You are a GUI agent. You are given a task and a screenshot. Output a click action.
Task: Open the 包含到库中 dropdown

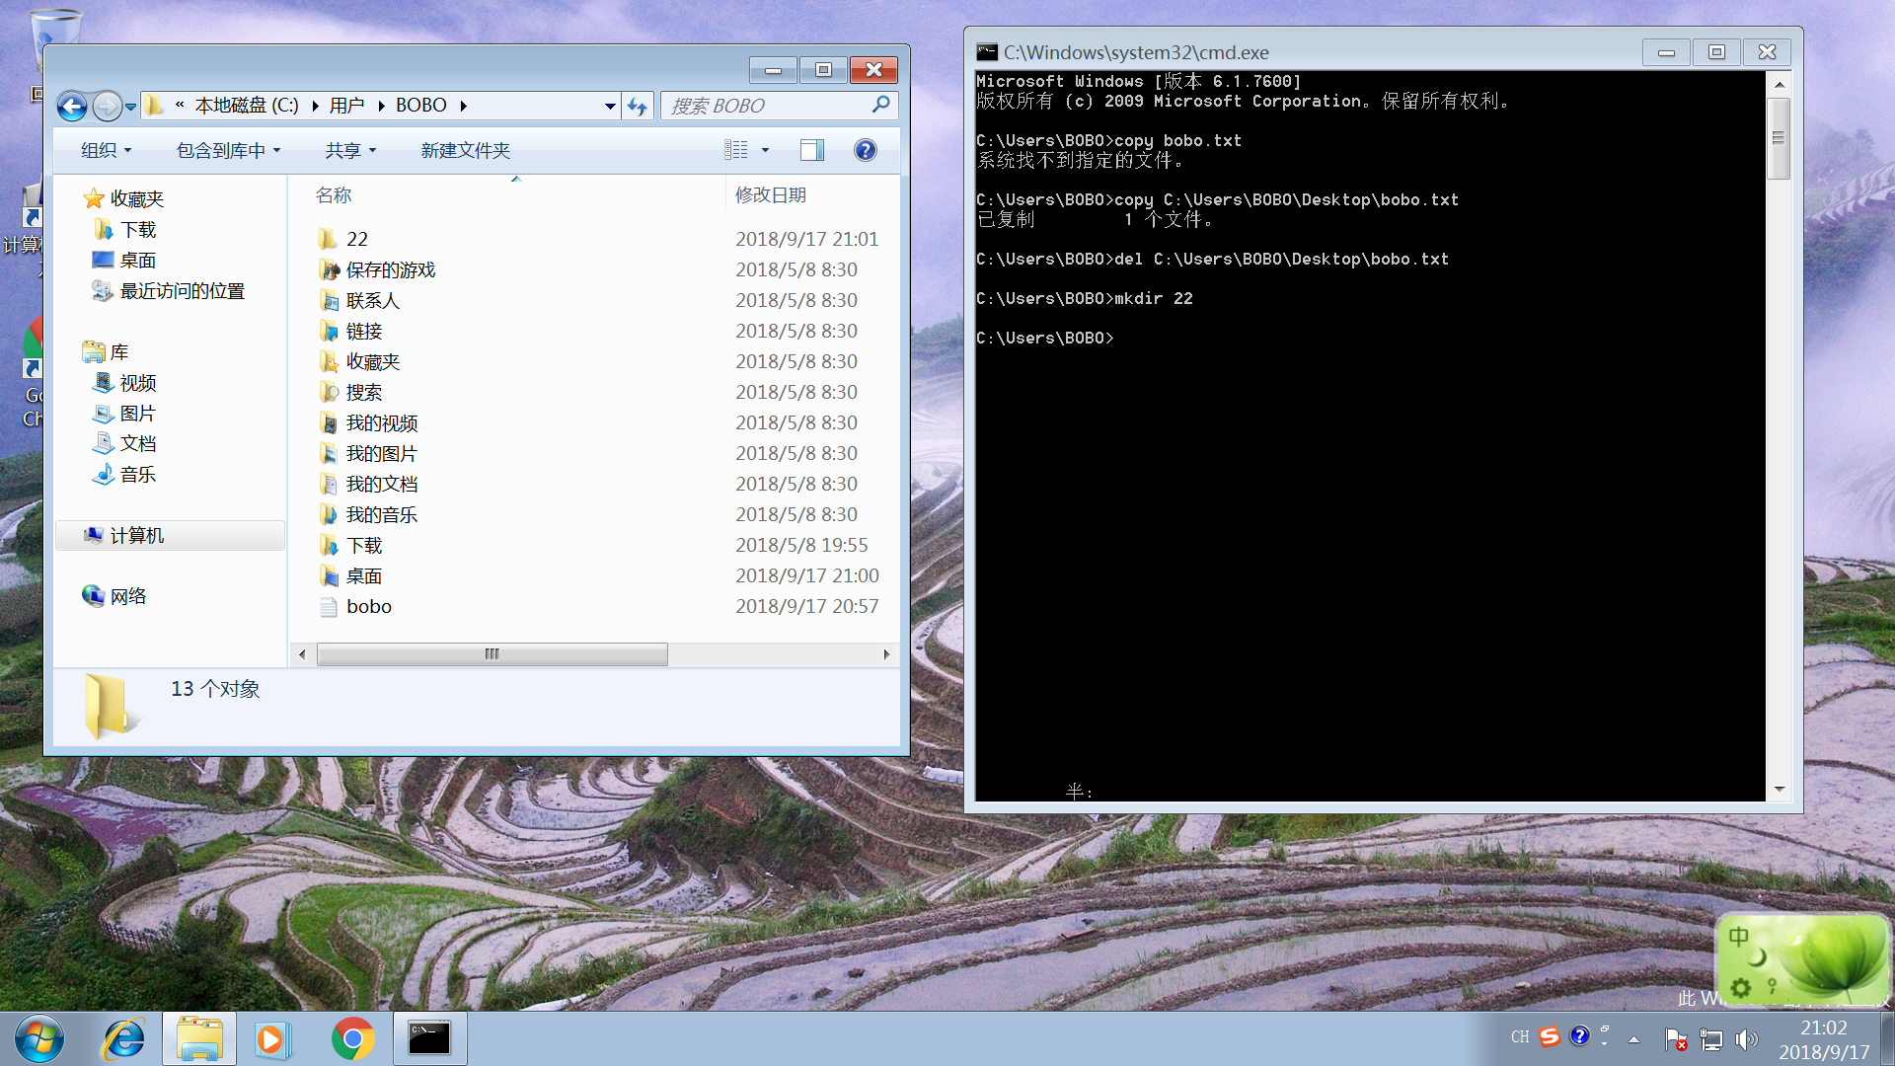click(x=228, y=150)
